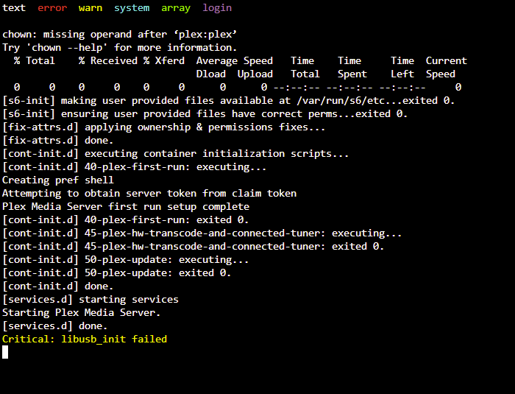Viewport: 515px width, 394px height.
Task: Click 'Current Speed' column header text
Action: pos(447,68)
